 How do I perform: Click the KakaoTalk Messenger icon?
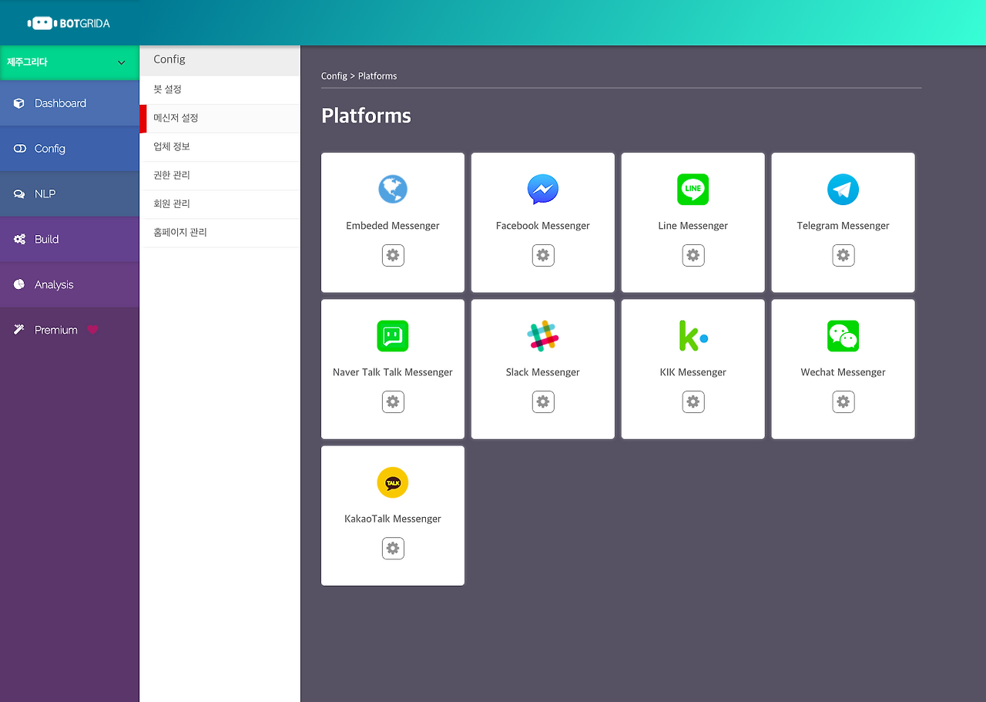point(393,482)
